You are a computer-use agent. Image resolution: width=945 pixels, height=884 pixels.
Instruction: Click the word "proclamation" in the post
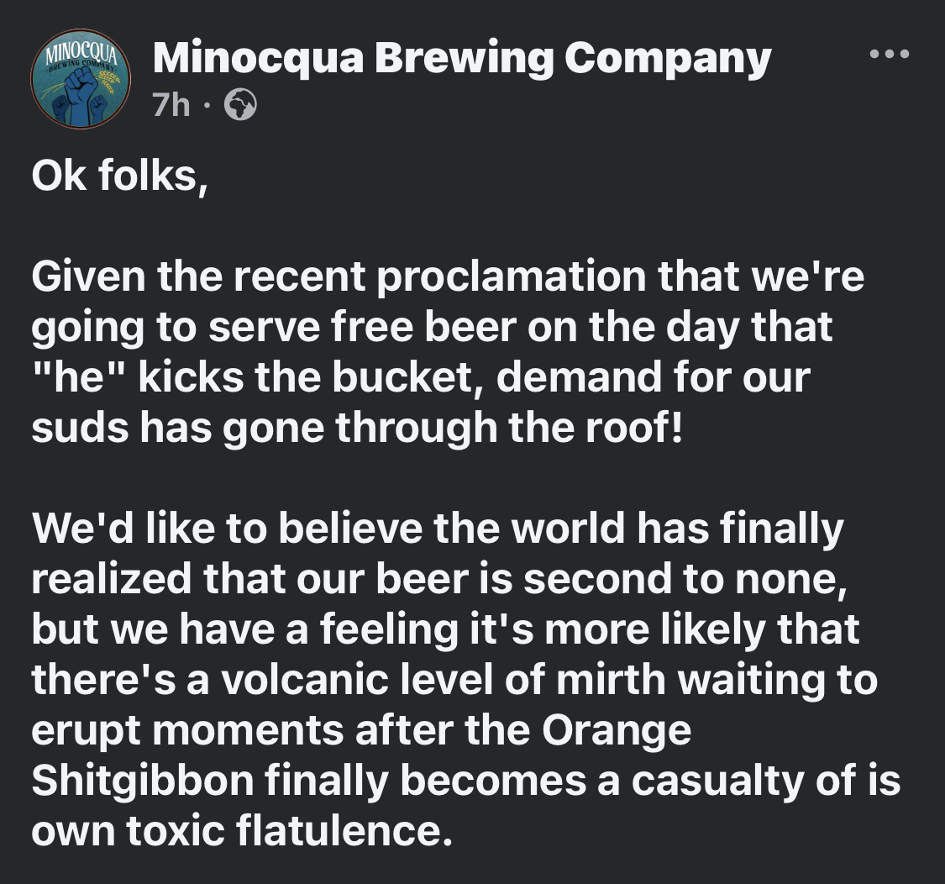pos(510,278)
